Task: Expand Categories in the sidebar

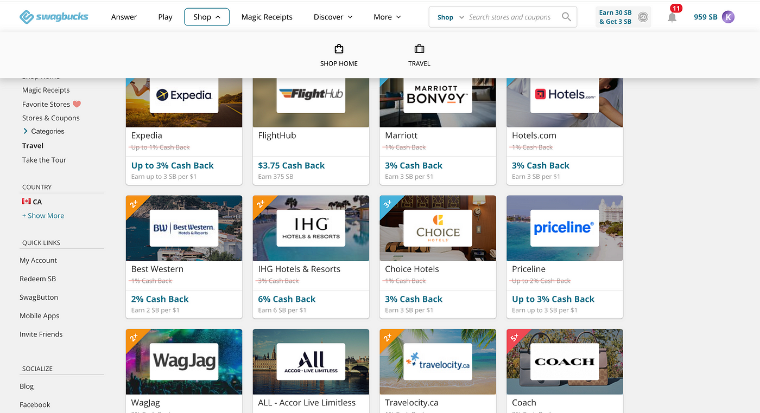Action: [x=43, y=131]
